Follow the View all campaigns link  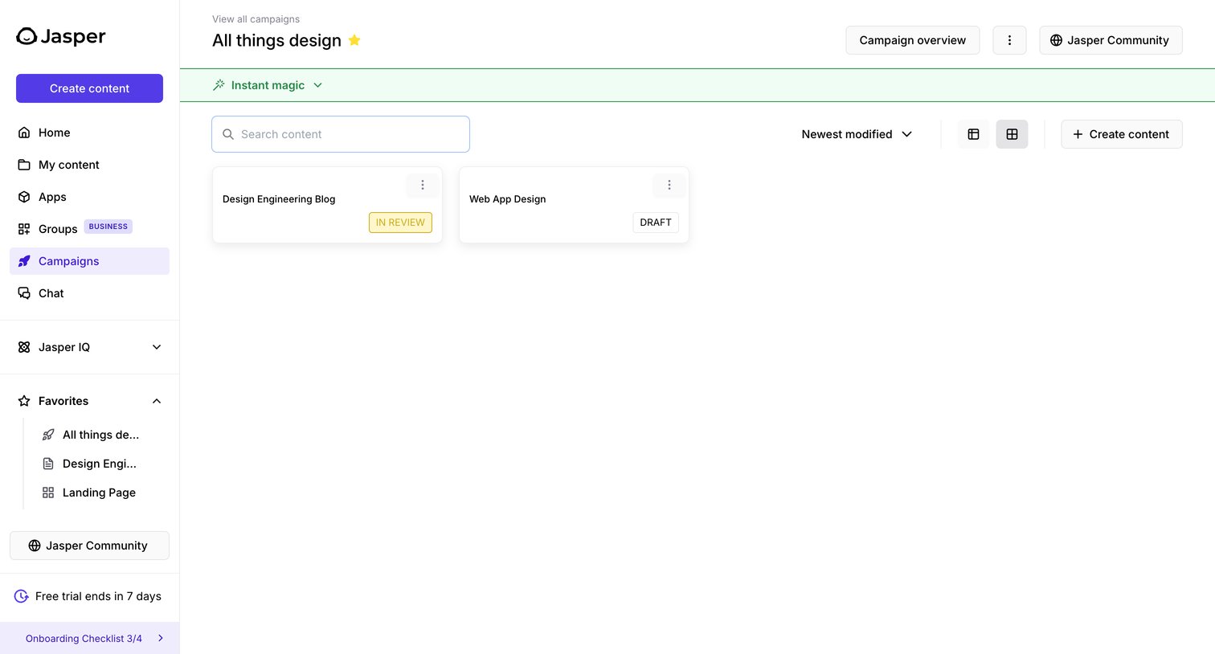pyautogui.click(x=256, y=19)
